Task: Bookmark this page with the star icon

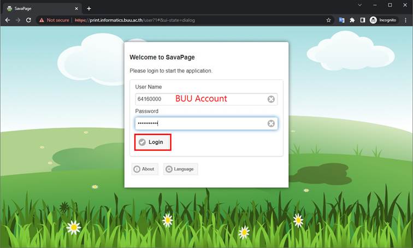Action: coord(328,20)
